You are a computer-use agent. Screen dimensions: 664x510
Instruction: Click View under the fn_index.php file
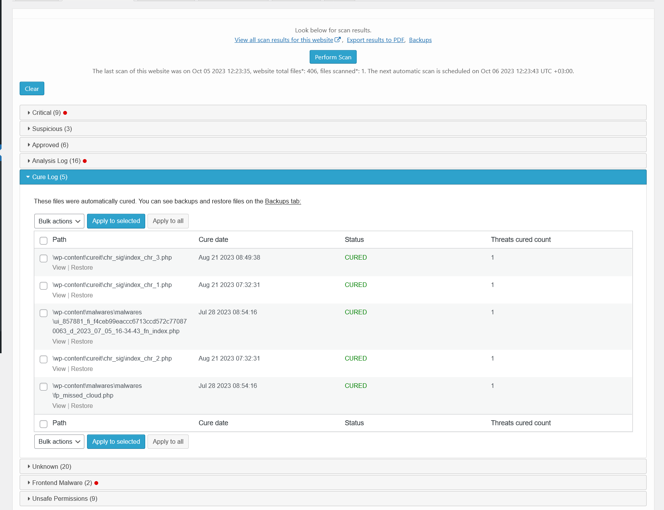(59, 341)
